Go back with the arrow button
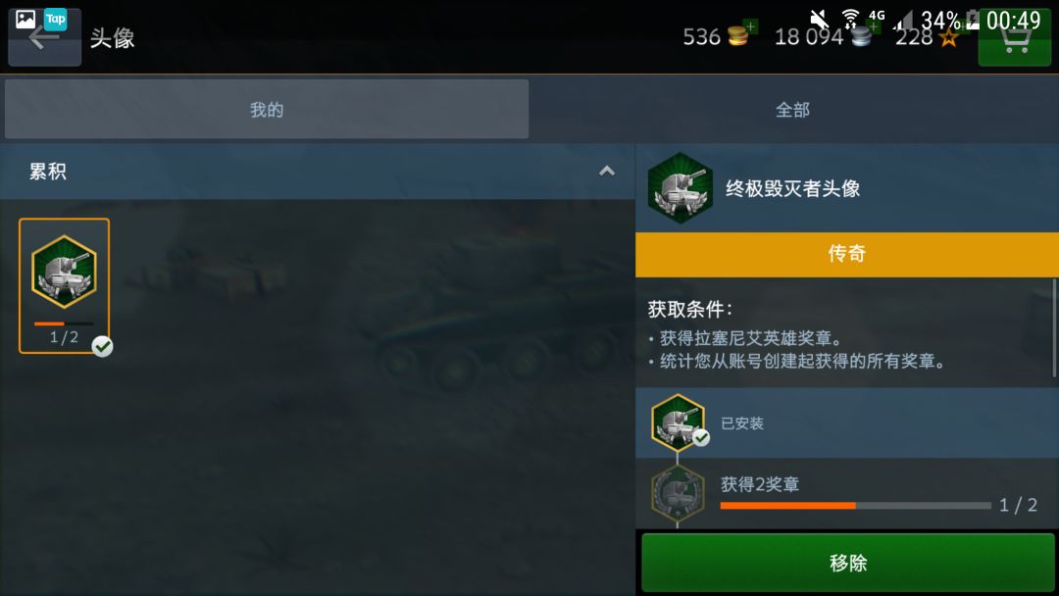 tap(44, 37)
